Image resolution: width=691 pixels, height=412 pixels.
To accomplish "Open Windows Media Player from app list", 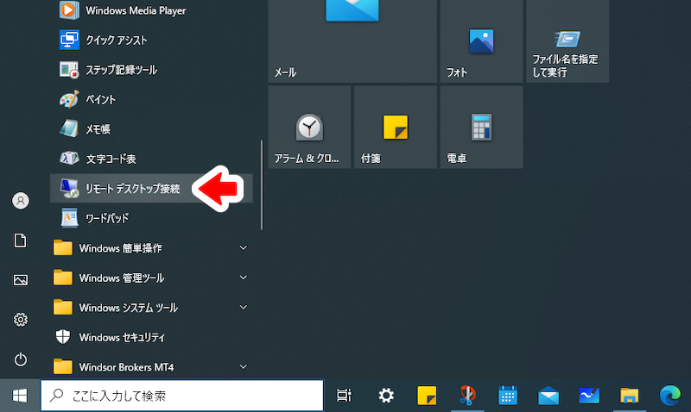I will coord(151,10).
